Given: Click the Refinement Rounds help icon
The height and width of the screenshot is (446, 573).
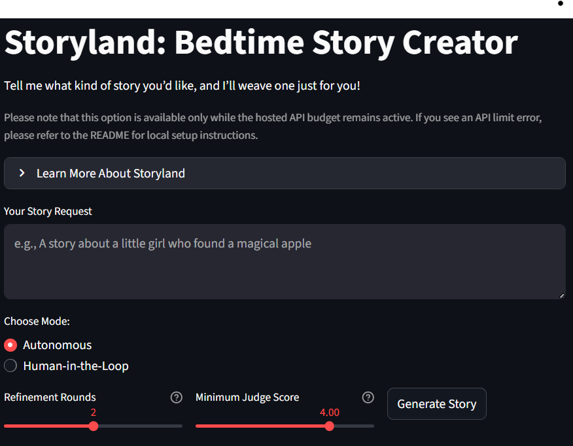Looking at the screenshot, I should coord(176,398).
